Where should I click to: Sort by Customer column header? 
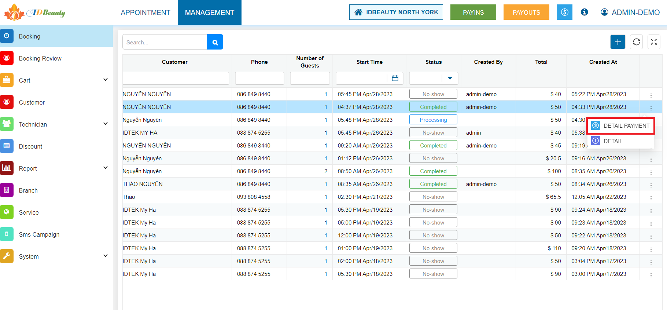[x=175, y=62]
